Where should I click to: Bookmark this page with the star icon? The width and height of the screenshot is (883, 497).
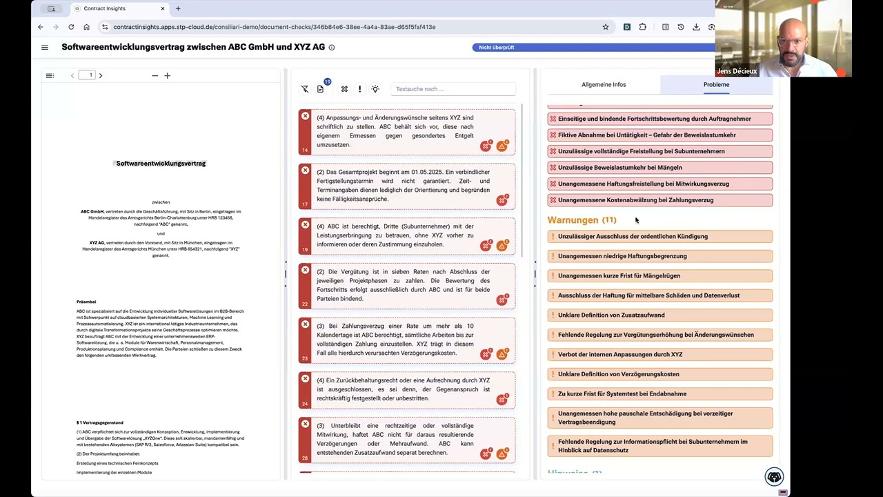606,27
